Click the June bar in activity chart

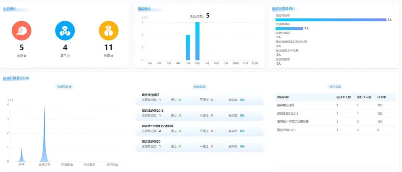197,41
